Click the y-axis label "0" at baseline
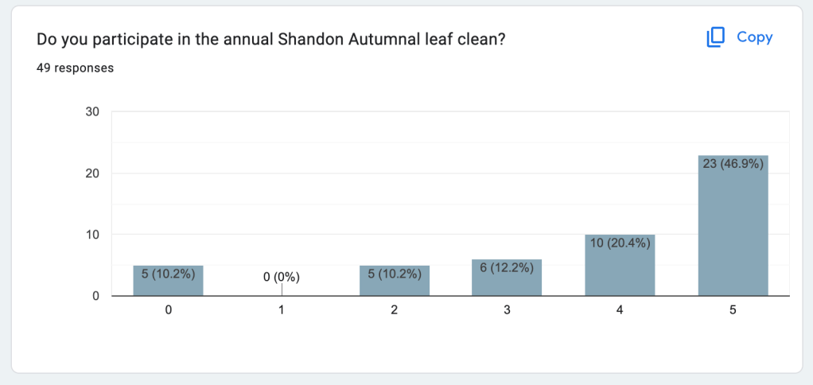The width and height of the screenshot is (813, 385). tap(95, 296)
